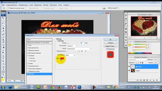The width and height of the screenshot is (162, 91).
Task: Click the lock all icon in Layers
Action: click(x=143, y=63)
